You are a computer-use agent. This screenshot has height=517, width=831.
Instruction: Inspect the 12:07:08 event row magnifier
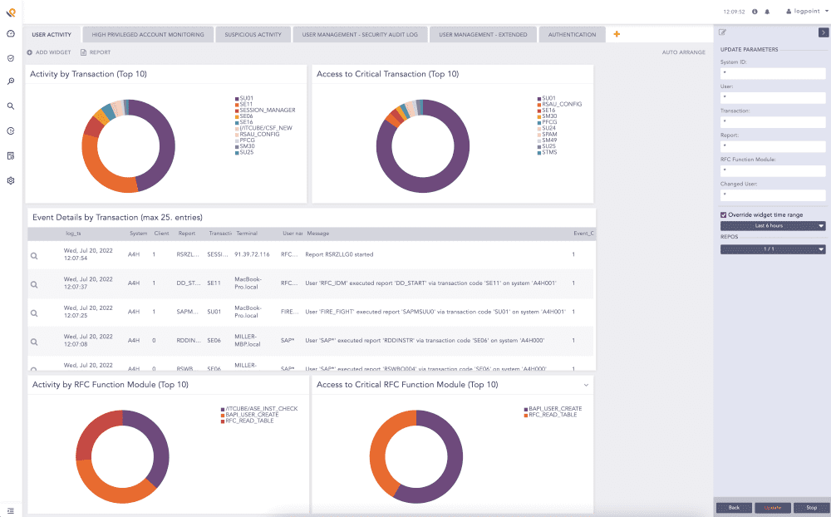click(34, 342)
